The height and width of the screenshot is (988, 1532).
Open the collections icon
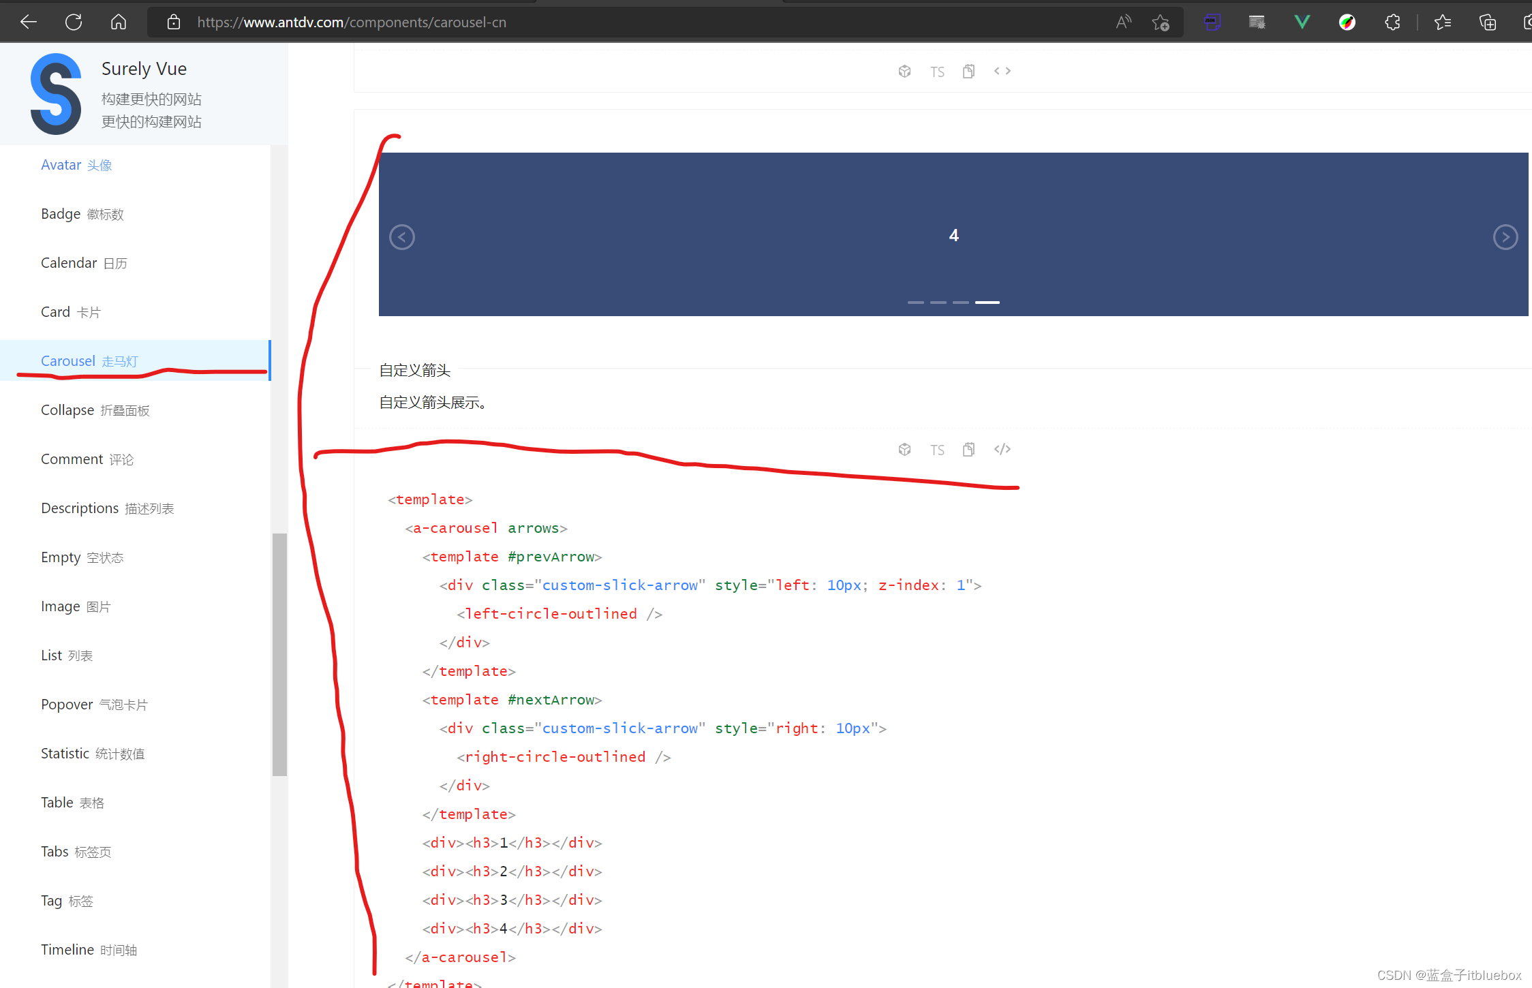tap(1488, 22)
